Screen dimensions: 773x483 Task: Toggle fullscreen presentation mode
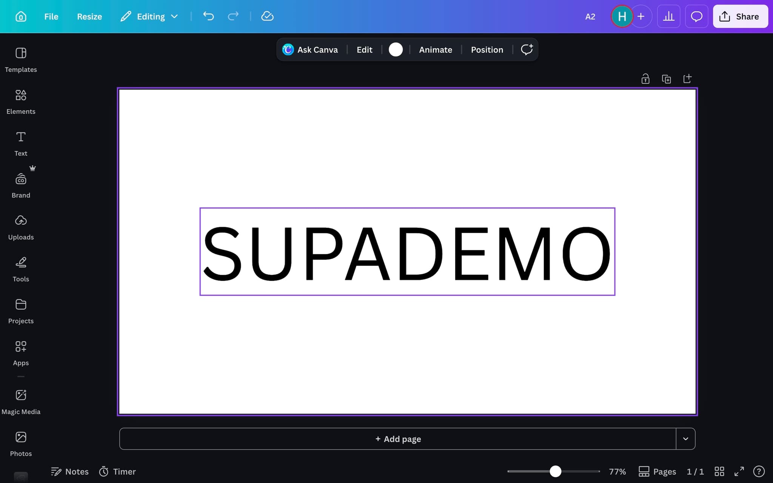point(739,471)
